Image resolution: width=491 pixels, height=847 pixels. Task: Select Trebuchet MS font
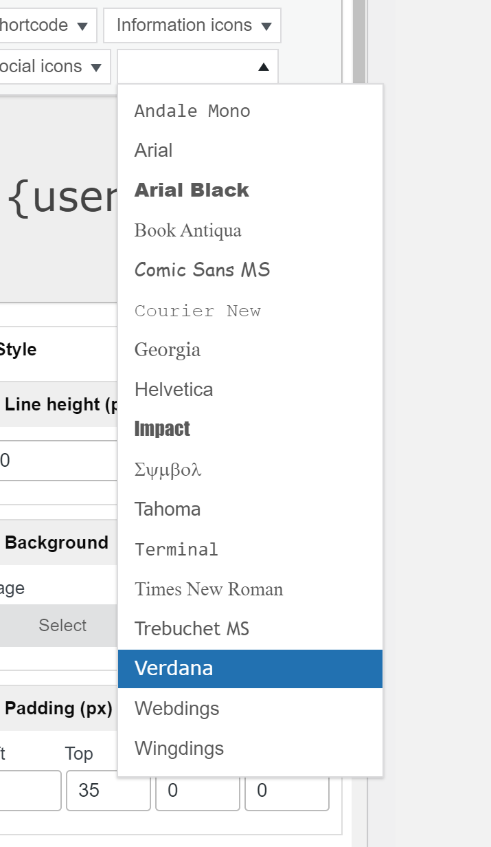pyautogui.click(x=250, y=629)
